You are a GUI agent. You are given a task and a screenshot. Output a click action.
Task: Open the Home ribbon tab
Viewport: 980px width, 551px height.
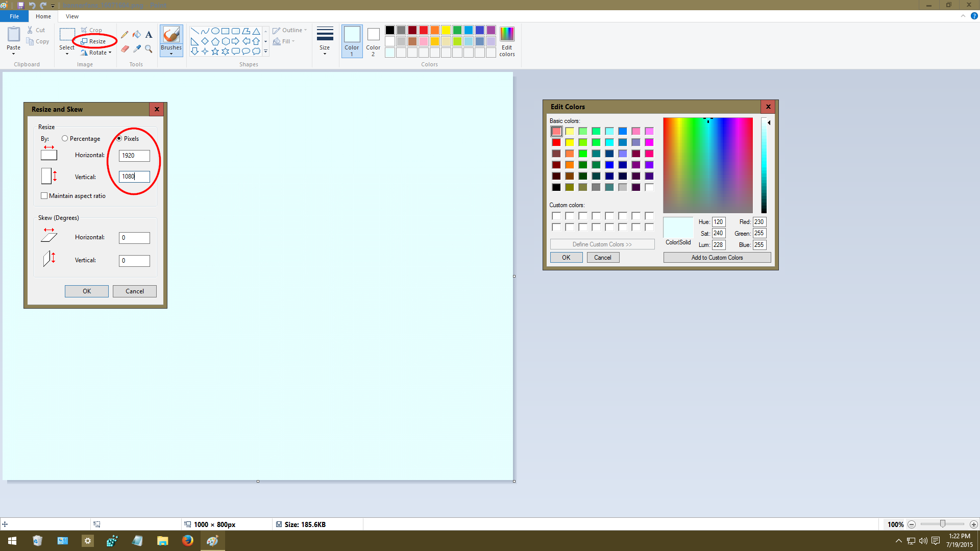point(44,15)
